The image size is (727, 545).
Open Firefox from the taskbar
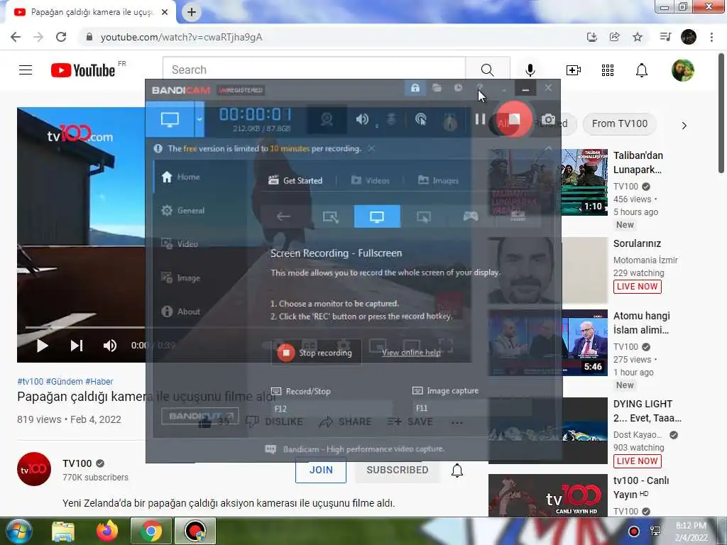[107, 531]
